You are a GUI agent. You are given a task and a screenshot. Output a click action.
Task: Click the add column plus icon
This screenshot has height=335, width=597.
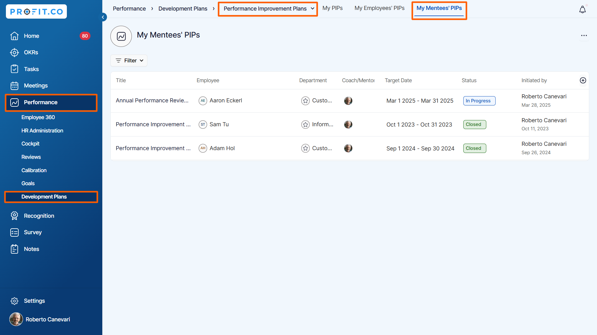[583, 80]
